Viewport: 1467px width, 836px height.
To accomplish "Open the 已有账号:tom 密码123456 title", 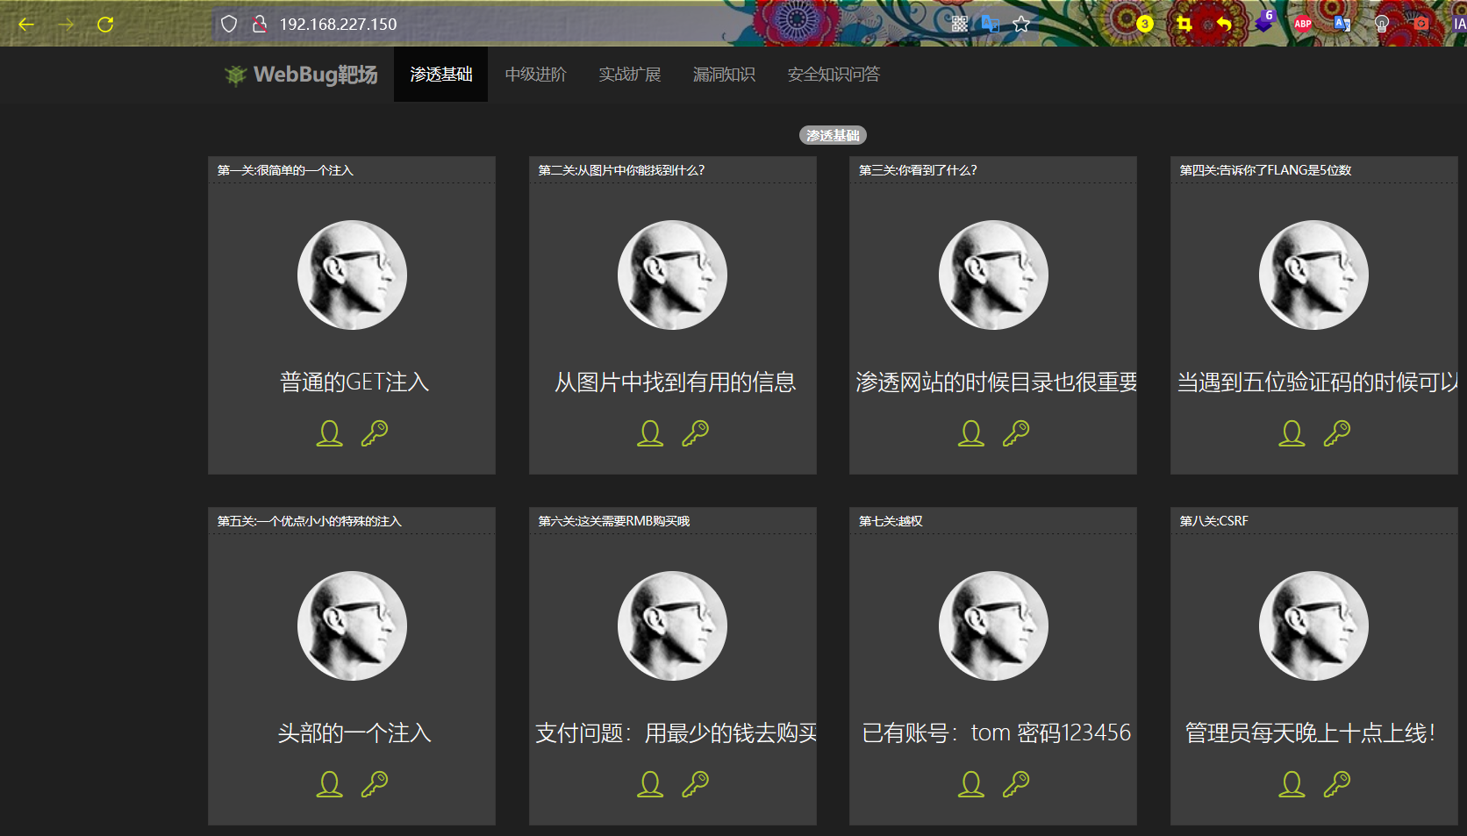I will click(x=996, y=732).
